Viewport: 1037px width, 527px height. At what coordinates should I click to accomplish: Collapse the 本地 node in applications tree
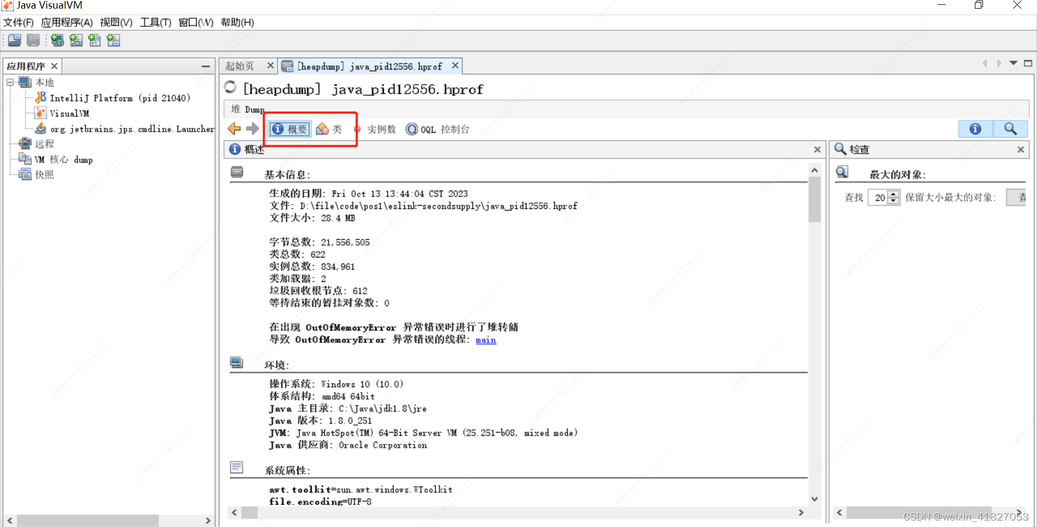[x=10, y=82]
